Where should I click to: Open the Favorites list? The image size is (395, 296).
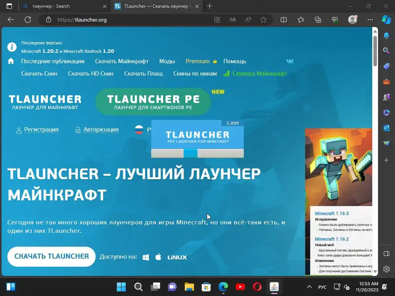point(301,20)
